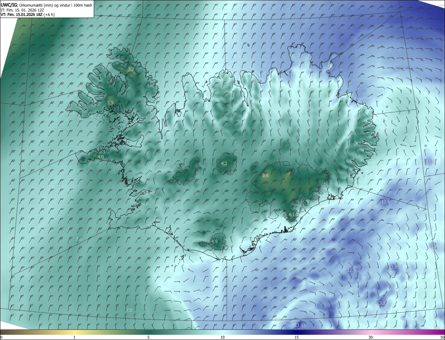
Task: Click the "UWC/IG: Úrkomumætti (mm) og vindur í 100m hæð" title
Action: pyautogui.click(x=47, y=5)
